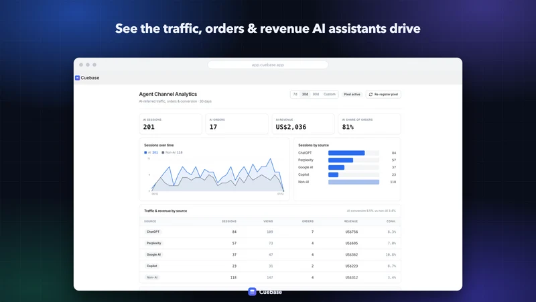Click the VIEWS column header
The width and height of the screenshot is (536, 302).
[x=268, y=221]
